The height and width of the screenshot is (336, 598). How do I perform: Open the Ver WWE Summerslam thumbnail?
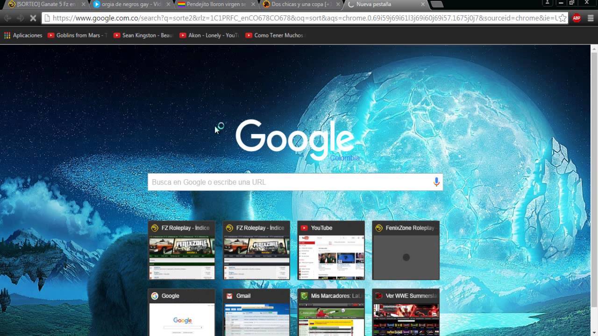406,313
